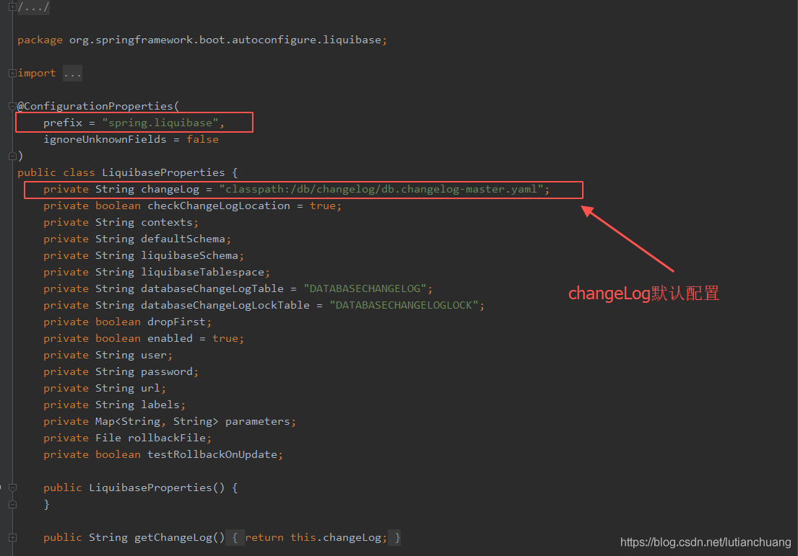Open the blog.csdn.net/lutianchuang watermark link
The width and height of the screenshot is (798, 556).
click(703, 542)
